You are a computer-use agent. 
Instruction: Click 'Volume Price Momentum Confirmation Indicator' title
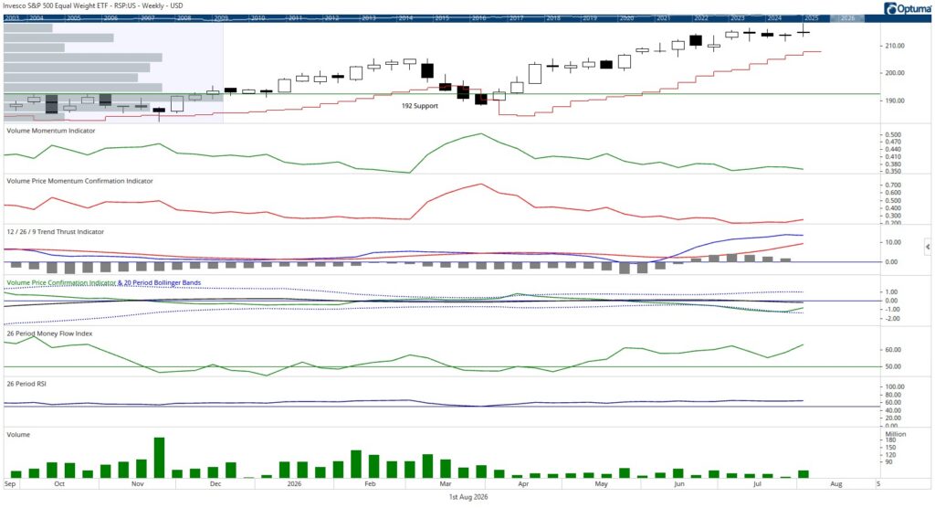(80, 181)
